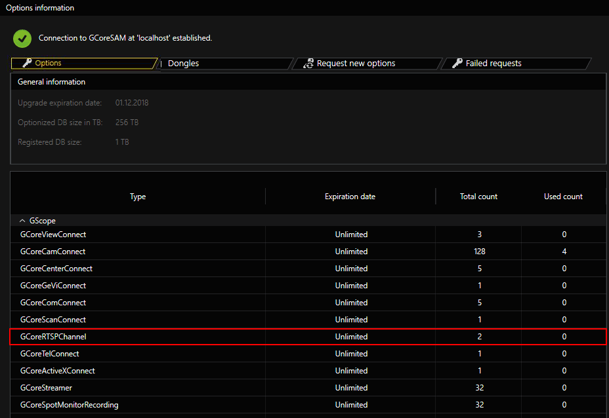The width and height of the screenshot is (609, 418).
Task: Select the GCoreComConnect row
Action: click(308, 303)
